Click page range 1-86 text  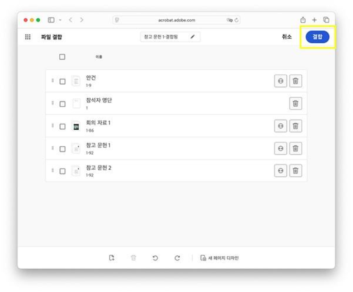(90, 130)
